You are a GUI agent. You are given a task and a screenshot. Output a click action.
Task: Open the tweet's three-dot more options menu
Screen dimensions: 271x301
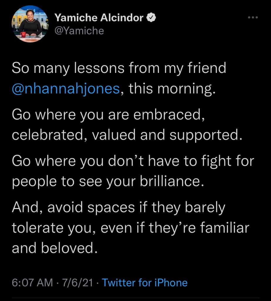point(253,18)
